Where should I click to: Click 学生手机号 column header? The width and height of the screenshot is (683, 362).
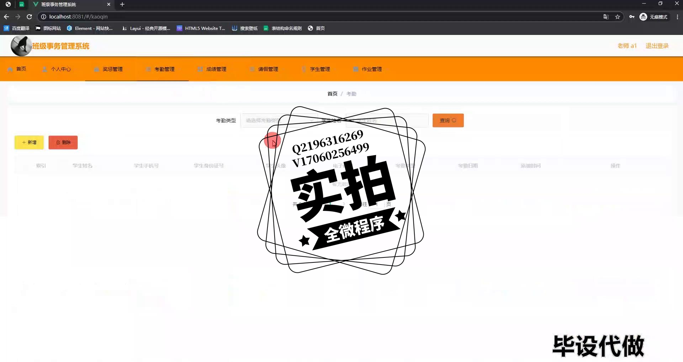pyautogui.click(x=146, y=166)
